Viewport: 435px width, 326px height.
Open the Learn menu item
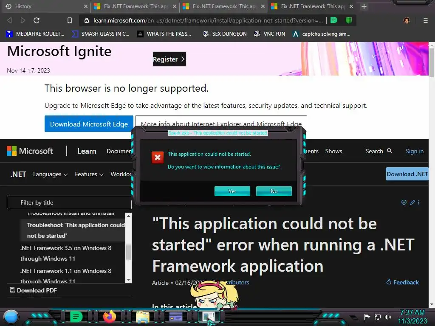coord(87,151)
